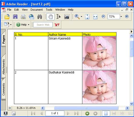Set the Fit Page view
Image resolution: width=134 pixels, height=117 pixels.
coord(87,17)
